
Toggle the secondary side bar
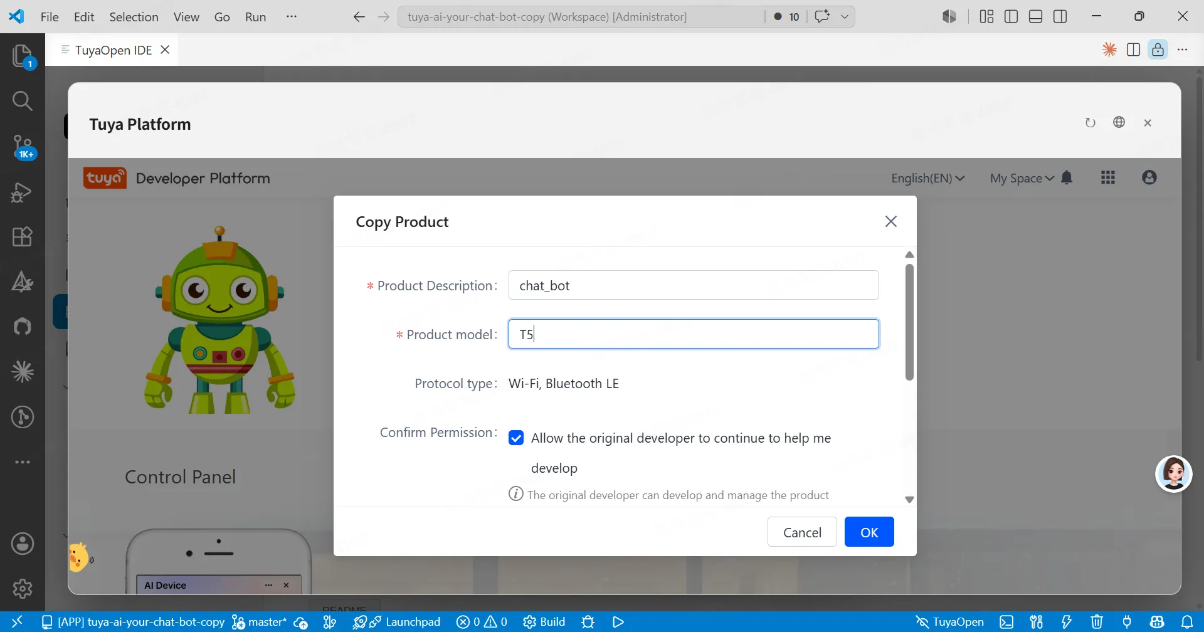pos(1060,17)
